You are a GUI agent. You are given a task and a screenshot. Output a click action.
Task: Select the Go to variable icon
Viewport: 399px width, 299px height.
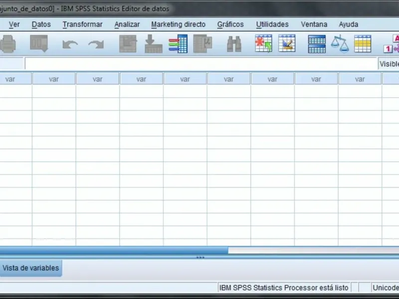[x=154, y=44]
